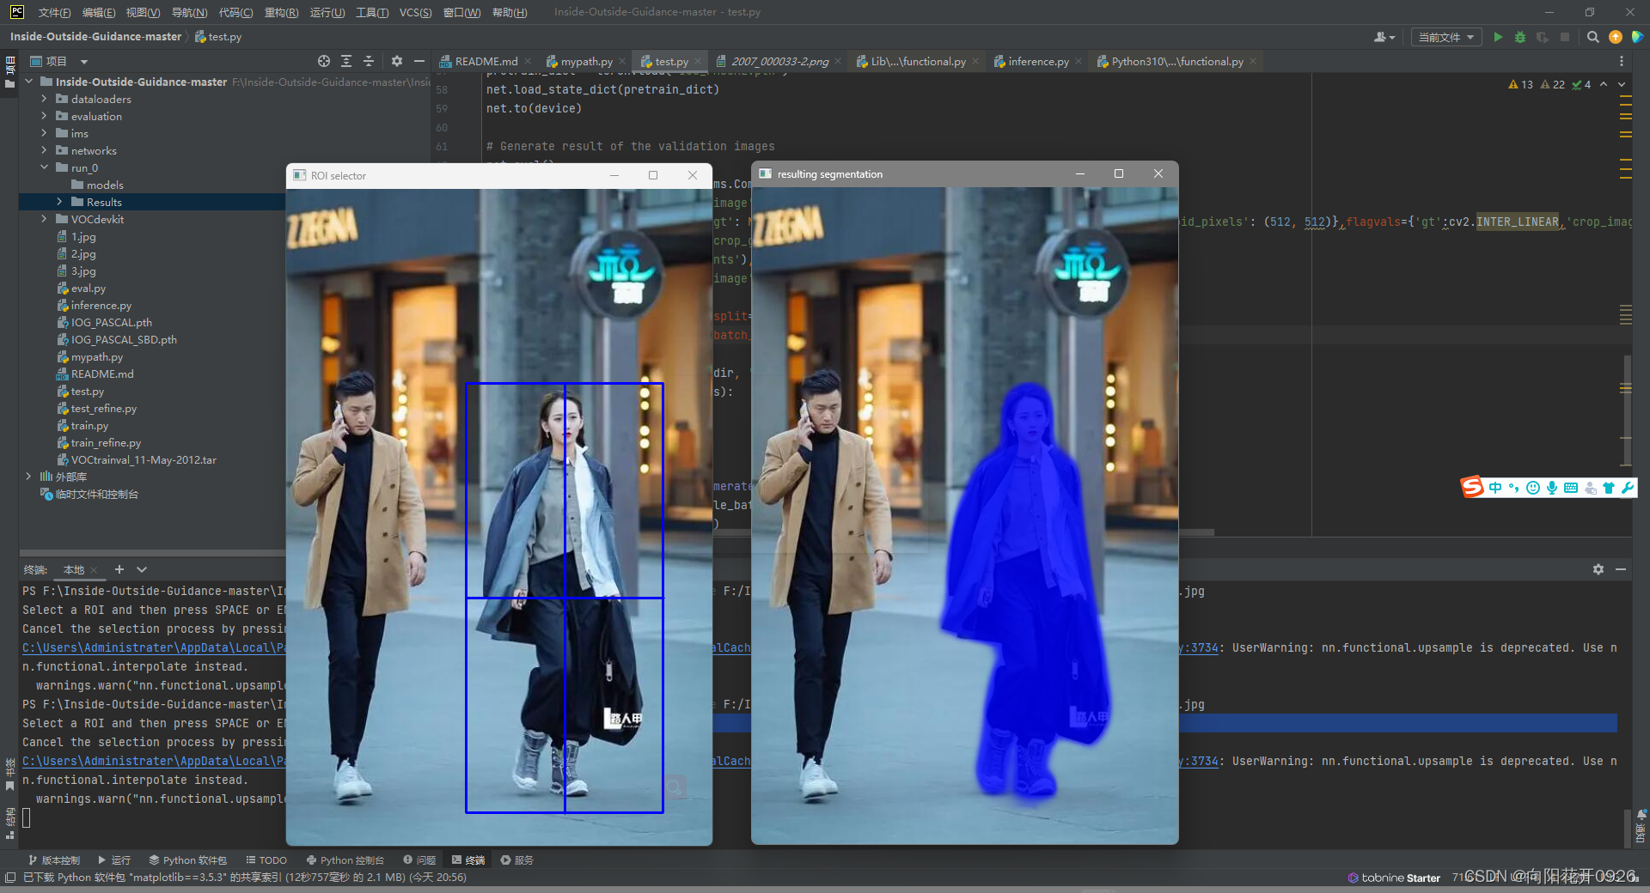Toggle the Sogou input microphone icon
1650x893 pixels.
pyautogui.click(x=1551, y=488)
